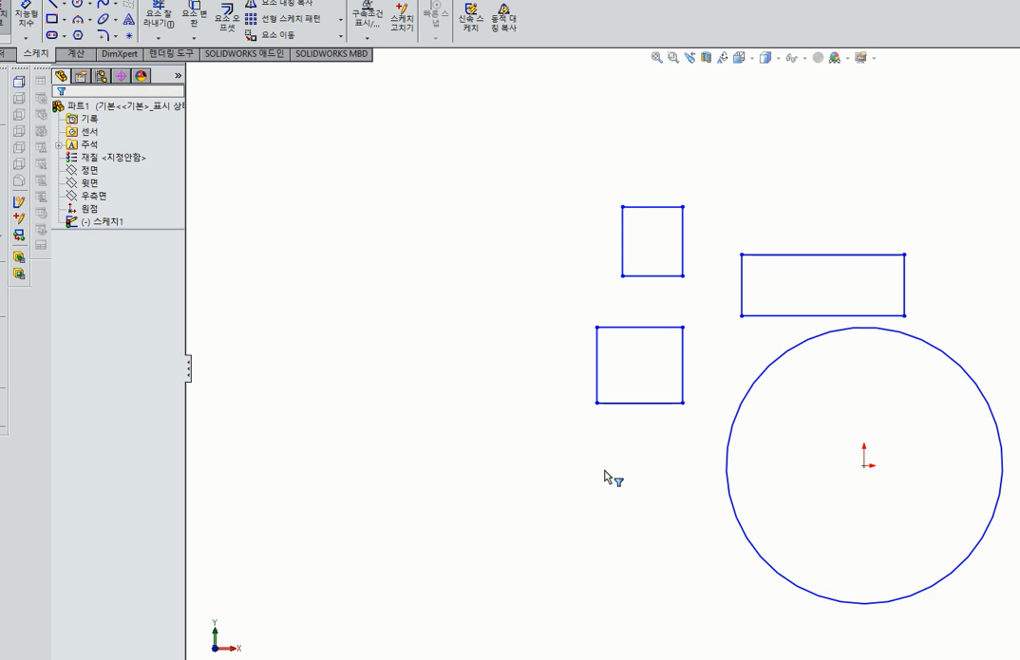Click Offset Entities (요소 오프셋)
The width and height of the screenshot is (1020, 660).
tap(227, 17)
